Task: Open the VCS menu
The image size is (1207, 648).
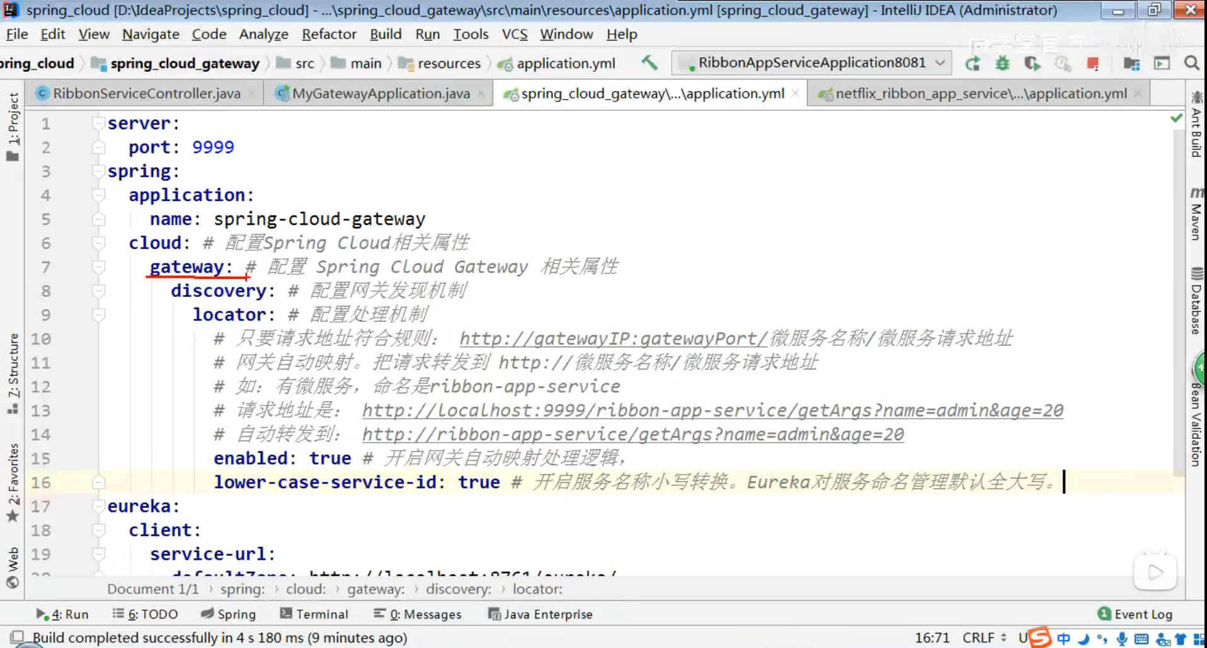Action: point(515,34)
